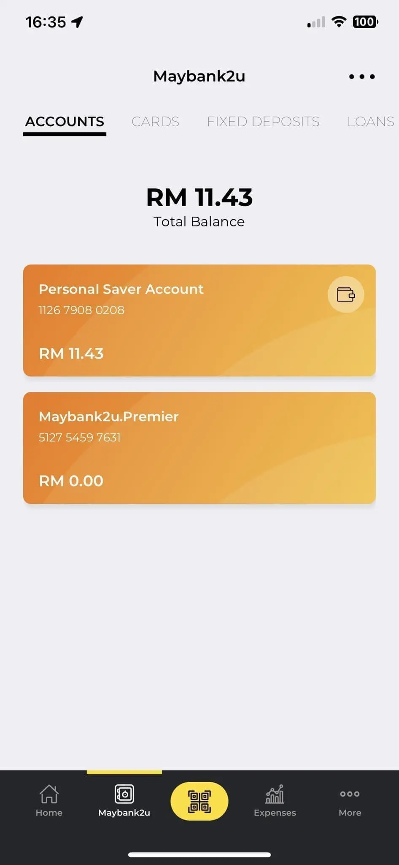This screenshot has width=399, height=865.
Task: Select the ACCOUNTS tab
Action: pos(65,122)
